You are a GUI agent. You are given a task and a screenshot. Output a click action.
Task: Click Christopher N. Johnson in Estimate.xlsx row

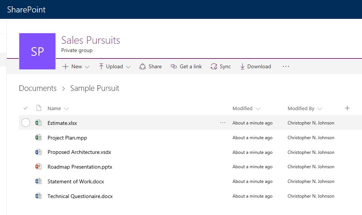311,123
